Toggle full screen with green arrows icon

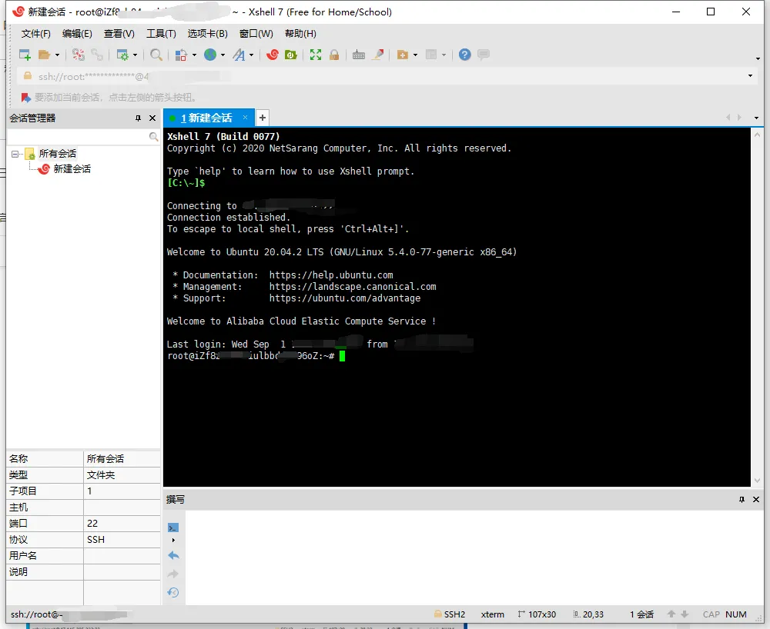[316, 55]
